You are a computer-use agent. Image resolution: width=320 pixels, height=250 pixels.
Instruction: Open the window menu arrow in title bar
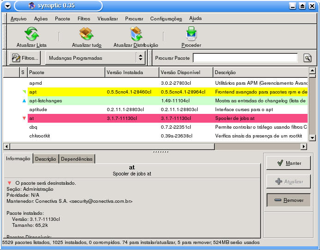(7, 6)
